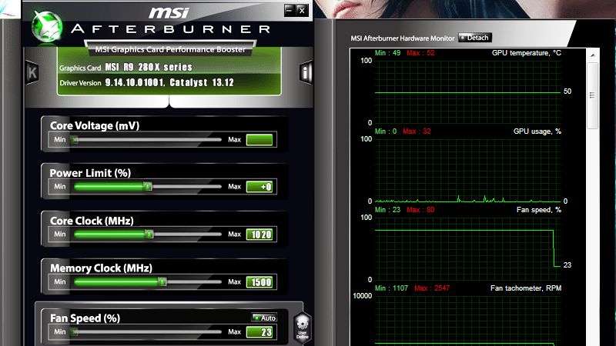
Task: Click the Memory Clock 1500 value field
Action: 259,282
